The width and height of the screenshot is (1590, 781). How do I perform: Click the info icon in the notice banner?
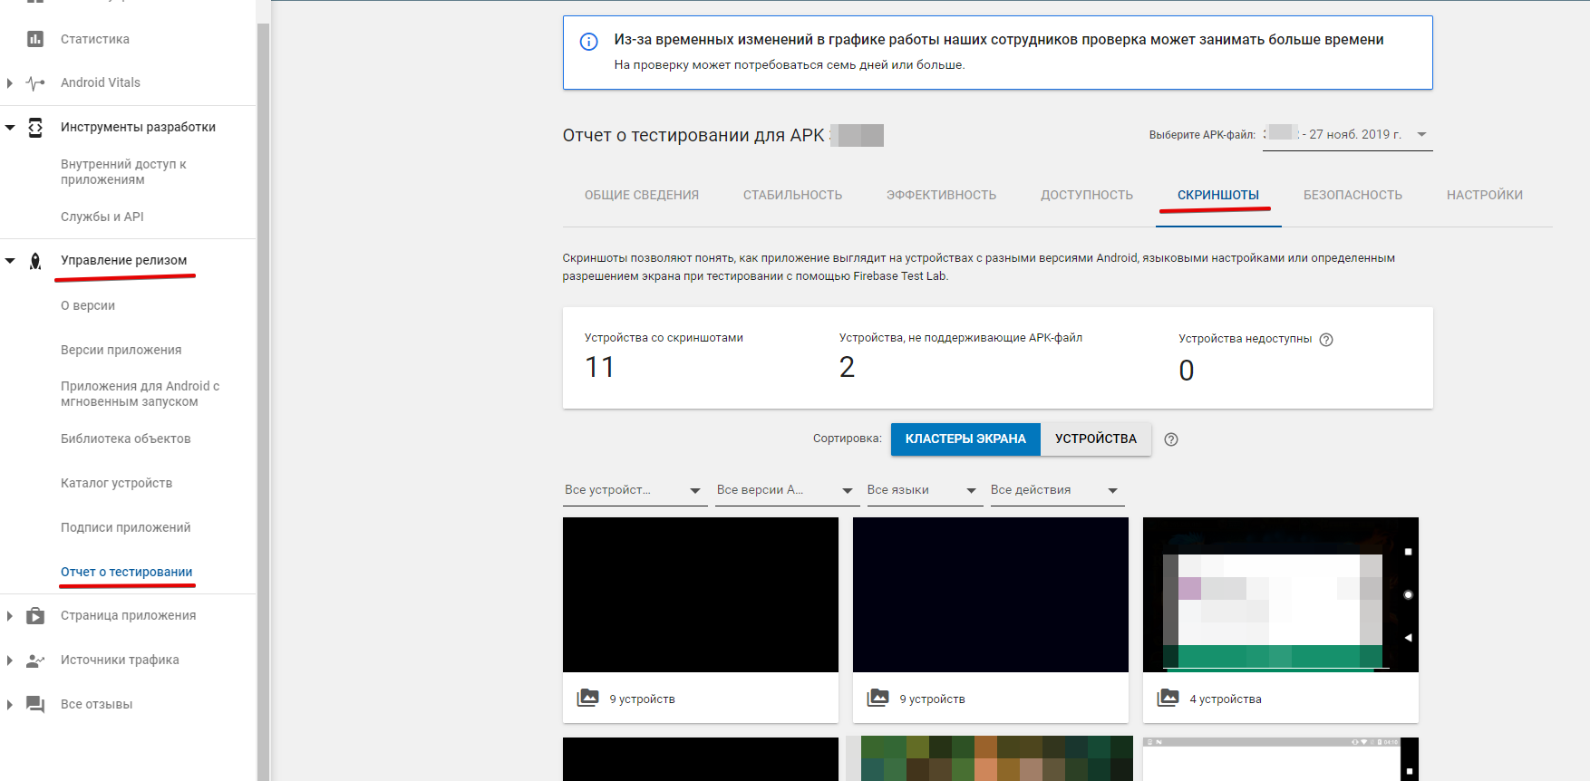point(588,42)
